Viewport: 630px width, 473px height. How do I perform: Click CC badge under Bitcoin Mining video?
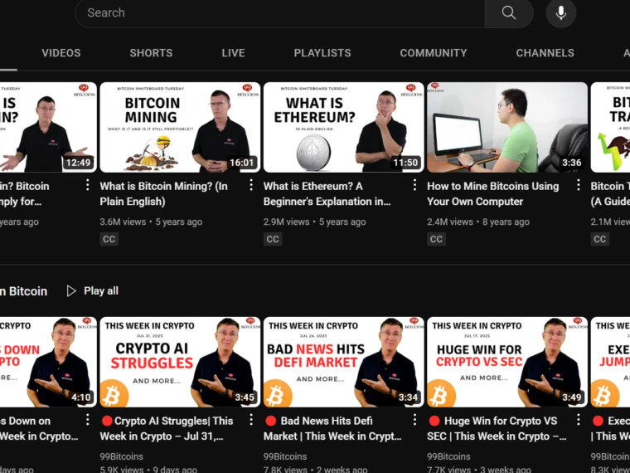pos(109,239)
